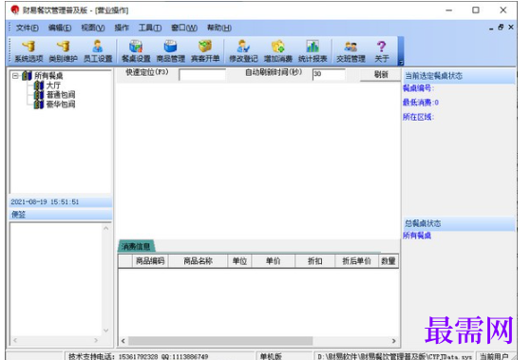
Task: Select 所有餐桌 in the tree
Action: point(48,76)
